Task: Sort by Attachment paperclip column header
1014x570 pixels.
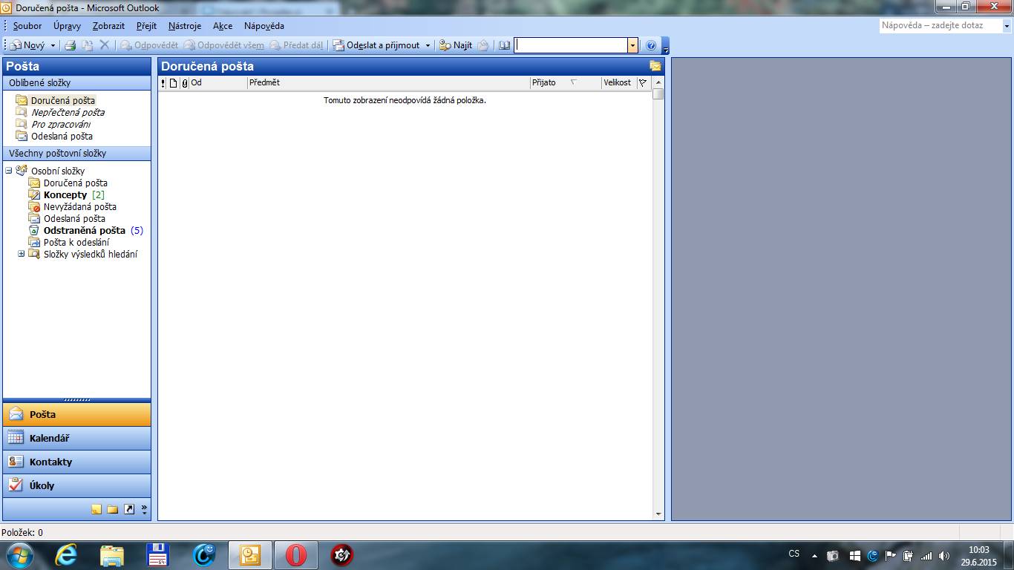Action: coord(184,83)
